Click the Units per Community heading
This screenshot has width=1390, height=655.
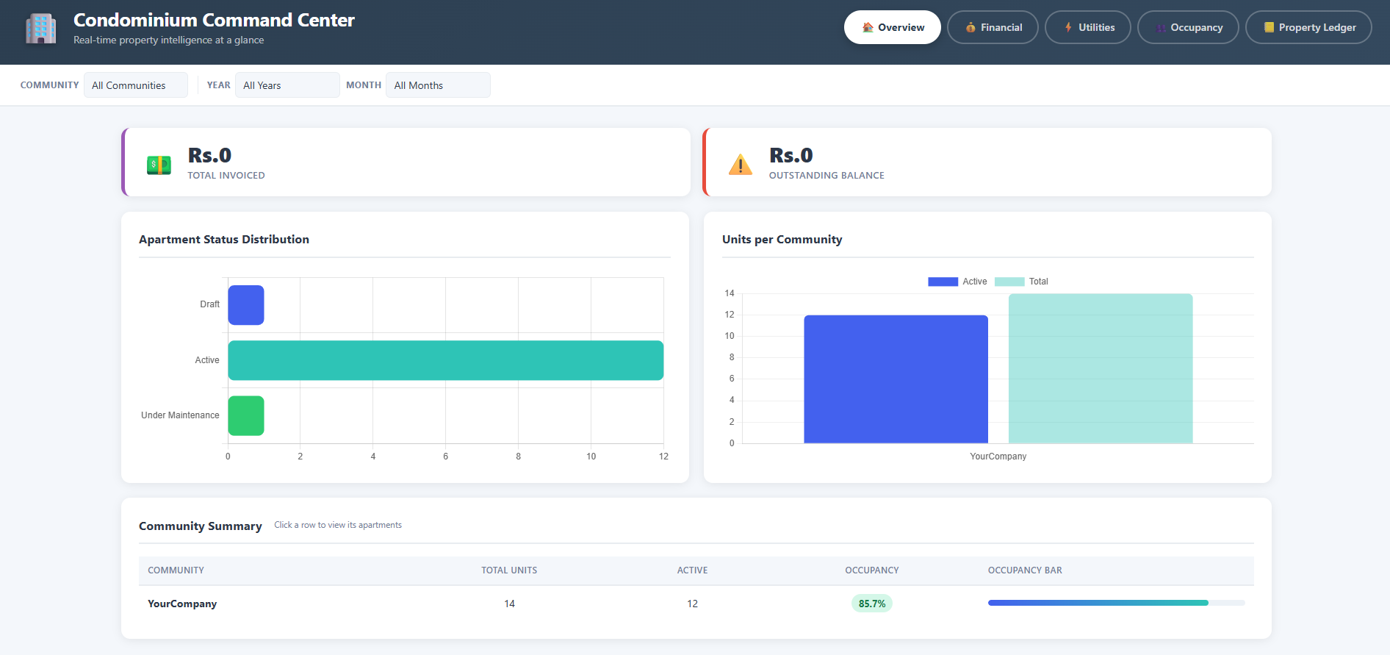pos(782,240)
